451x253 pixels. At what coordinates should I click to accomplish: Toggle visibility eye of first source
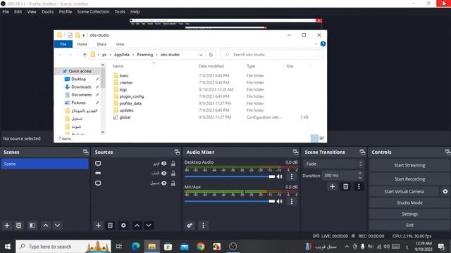point(164,164)
